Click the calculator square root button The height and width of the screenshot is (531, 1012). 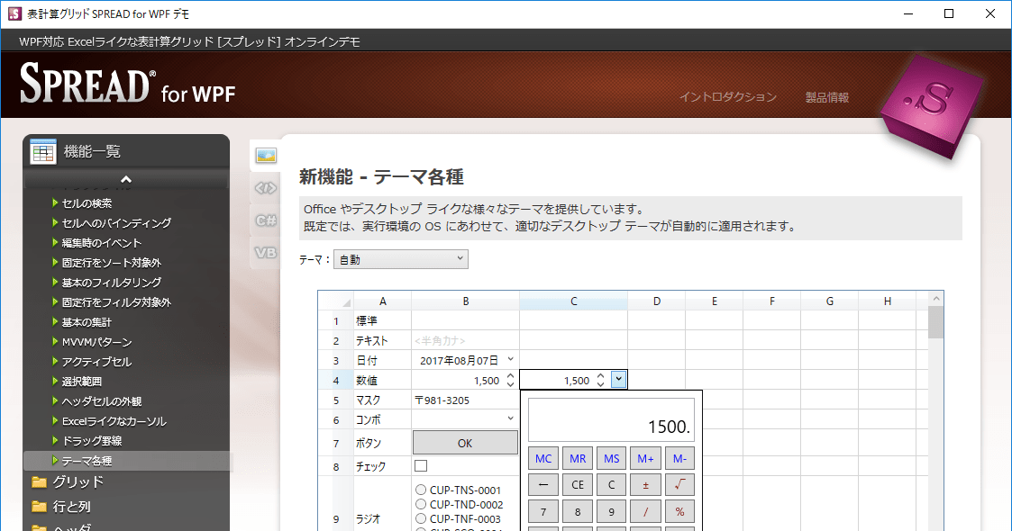(x=679, y=484)
